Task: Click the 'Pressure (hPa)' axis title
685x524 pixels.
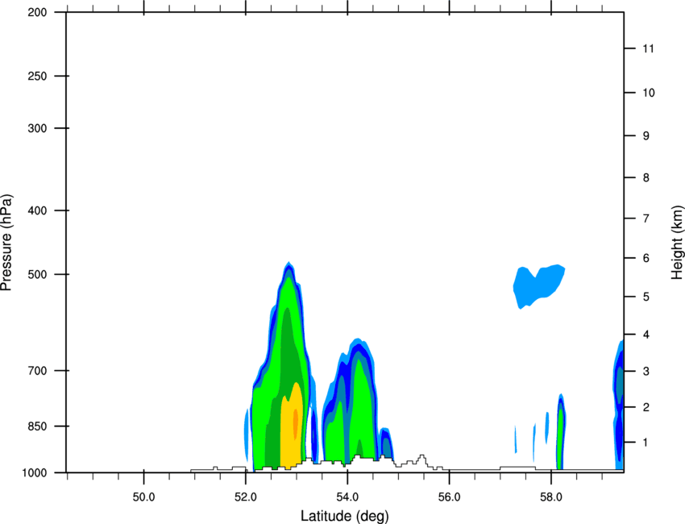Action: click(x=6, y=243)
